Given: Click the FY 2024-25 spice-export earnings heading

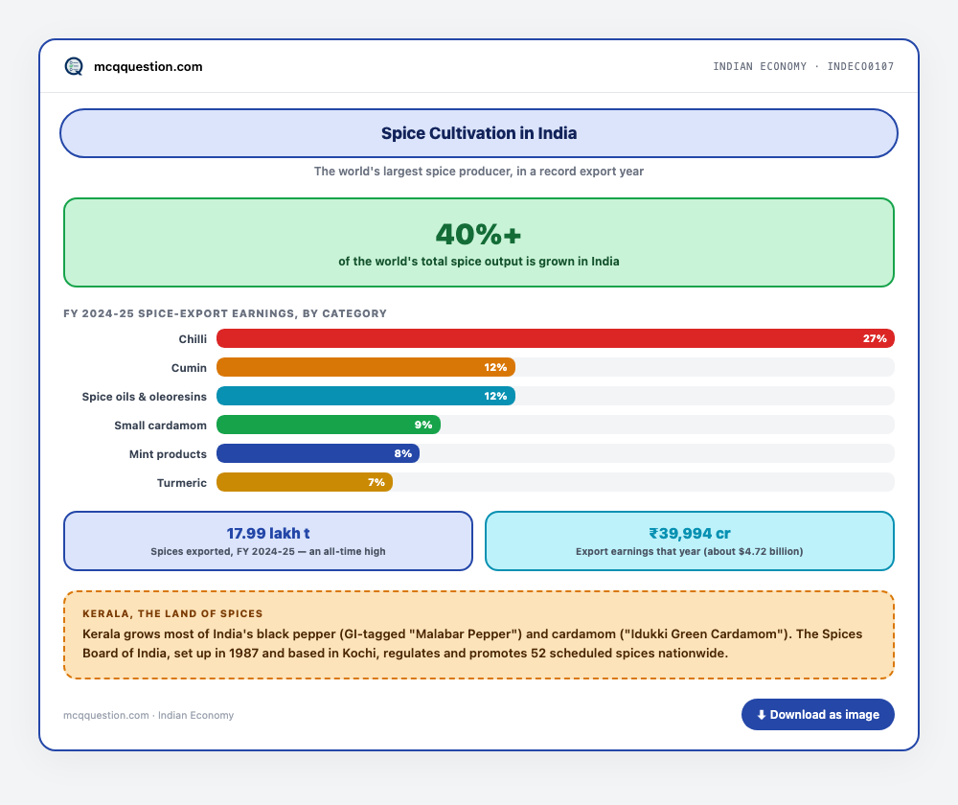Looking at the screenshot, I should (x=225, y=313).
